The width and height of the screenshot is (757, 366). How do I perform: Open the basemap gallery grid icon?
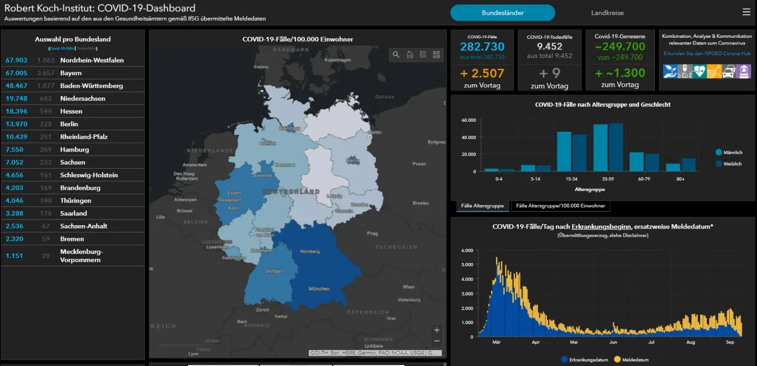[x=437, y=55]
